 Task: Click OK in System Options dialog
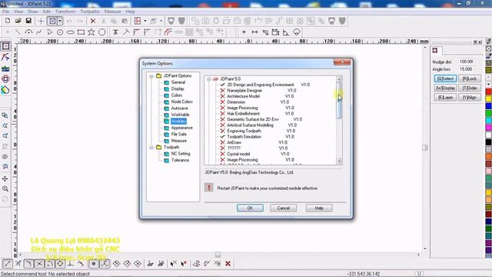pyautogui.click(x=250, y=208)
